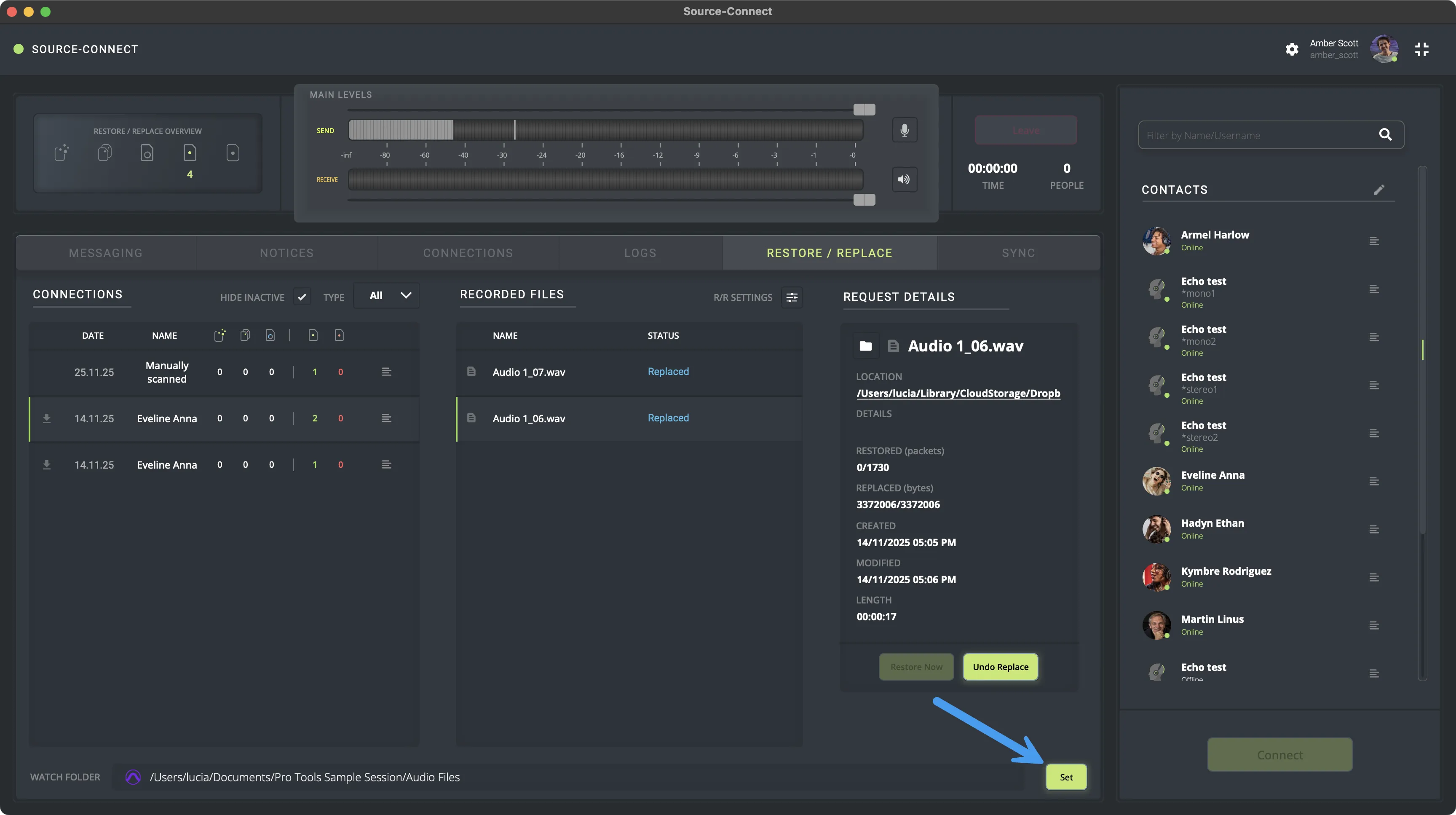Open Kymbre Rodriguez contact menu icon

coord(1374,578)
